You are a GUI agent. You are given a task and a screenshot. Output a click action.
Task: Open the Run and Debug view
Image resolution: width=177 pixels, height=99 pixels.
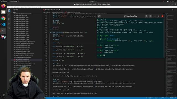point(9,24)
